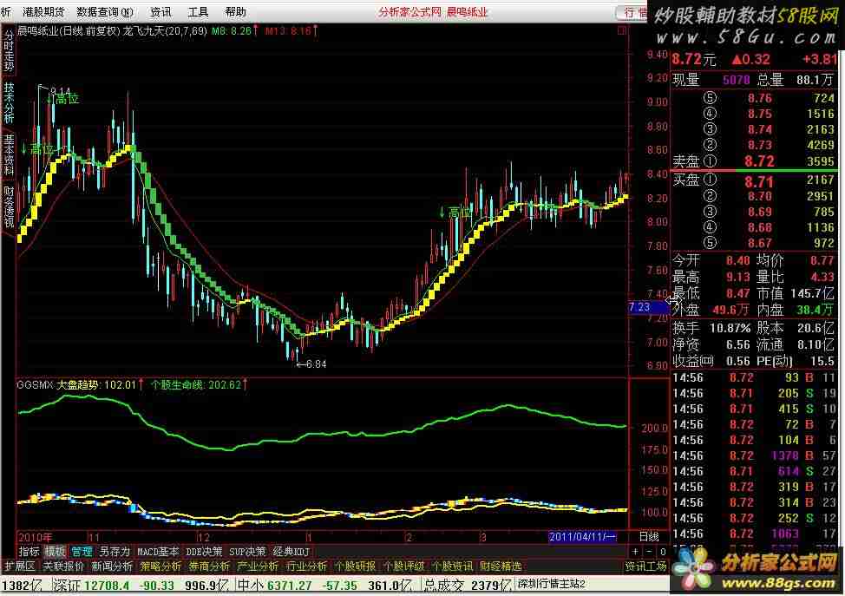Click the 深圳行情主站2 server status

tap(551, 584)
